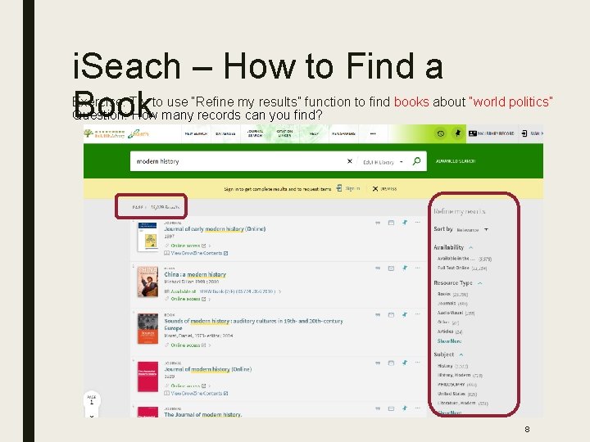This screenshot has width=590, height=442.
Task: Clear the search box with the X icon
Action: (350, 161)
